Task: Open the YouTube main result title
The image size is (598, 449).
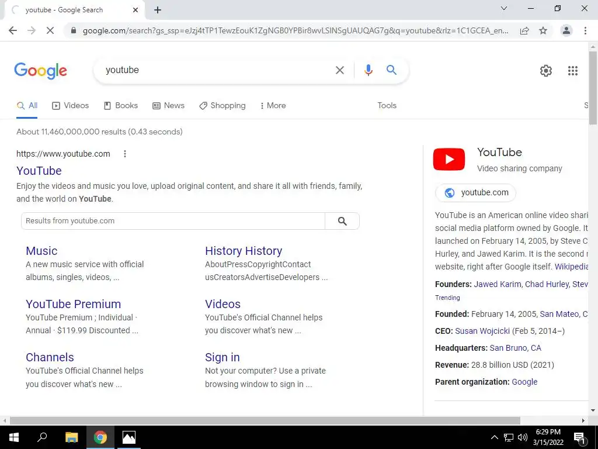Action: click(x=39, y=171)
